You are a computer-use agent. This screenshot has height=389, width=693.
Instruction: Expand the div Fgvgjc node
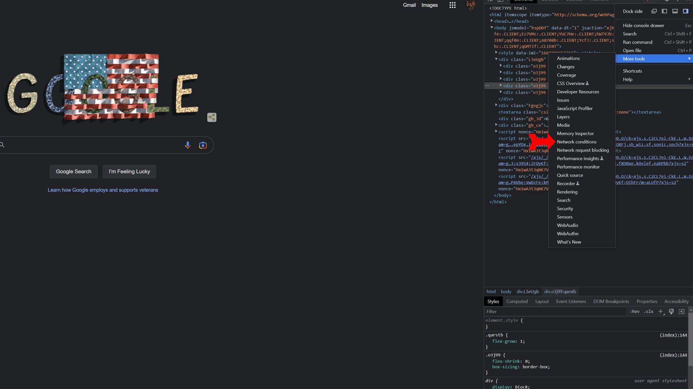point(496,105)
